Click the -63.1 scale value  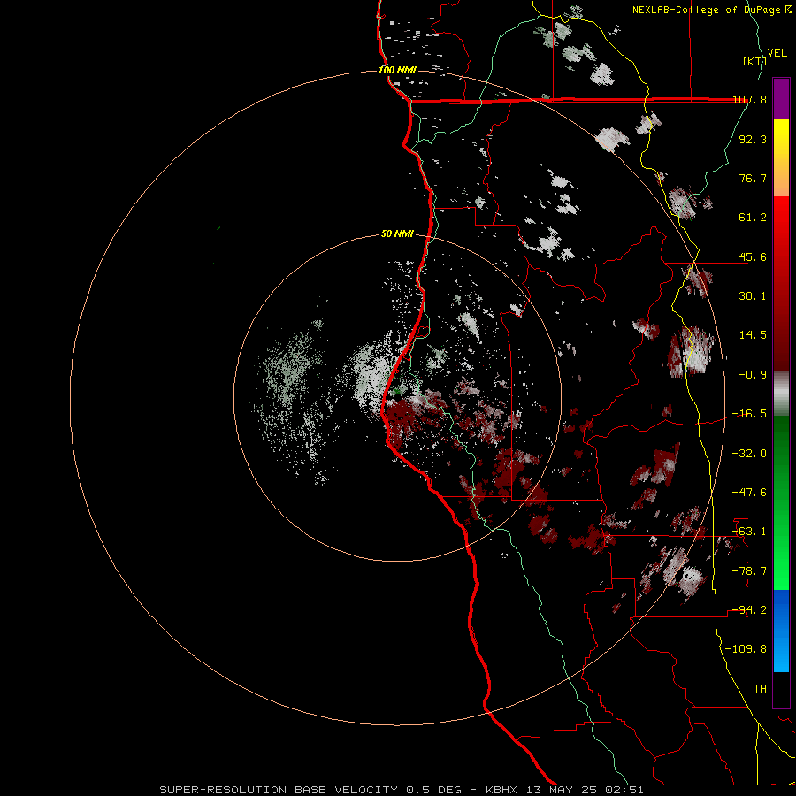point(749,532)
